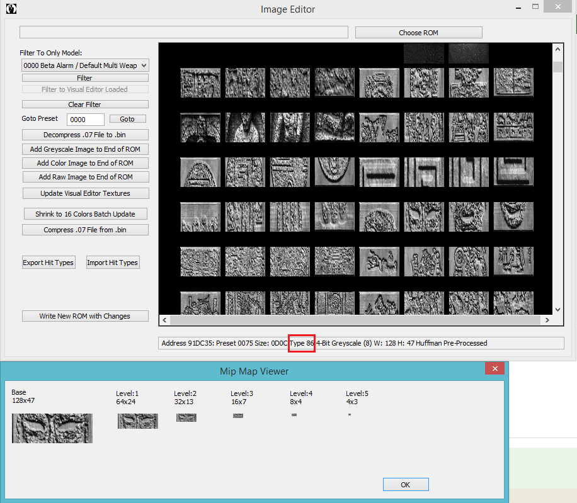Click the horizontal scrollbar track

pyautogui.click(x=355, y=320)
